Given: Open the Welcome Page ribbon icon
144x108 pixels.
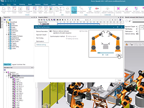Looking at the screenshot, I should (x=4, y=10).
